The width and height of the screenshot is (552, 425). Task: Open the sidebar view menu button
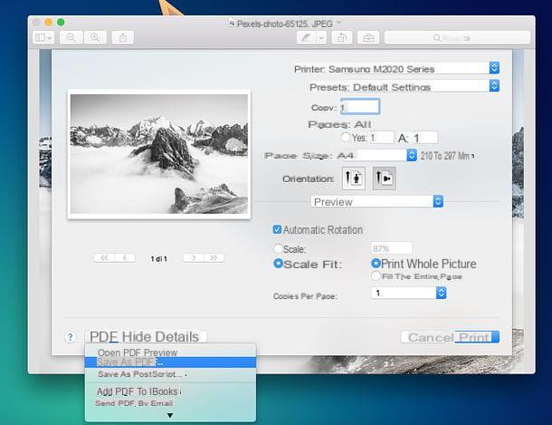point(43,37)
